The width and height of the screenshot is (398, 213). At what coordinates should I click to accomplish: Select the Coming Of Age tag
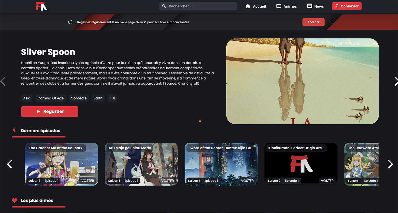coord(50,98)
